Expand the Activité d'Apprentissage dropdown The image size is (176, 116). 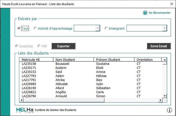click(97, 29)
